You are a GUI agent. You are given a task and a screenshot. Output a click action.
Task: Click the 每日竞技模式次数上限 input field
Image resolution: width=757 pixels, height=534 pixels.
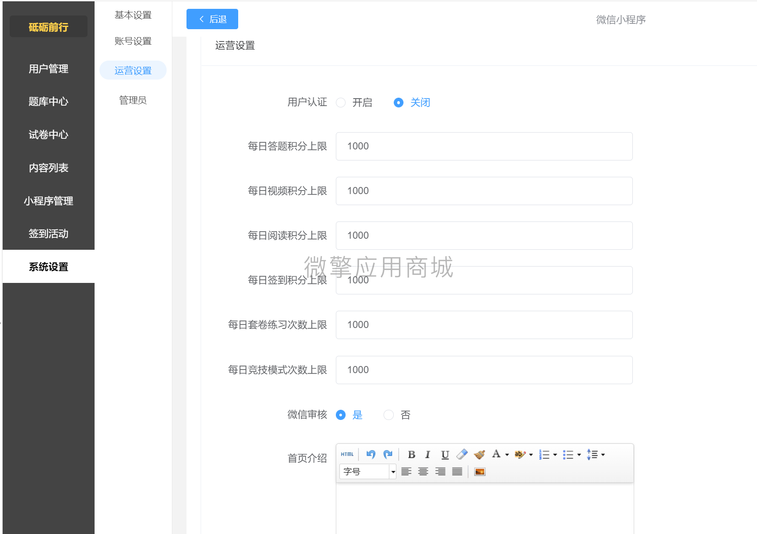click(x=484, y=370)
